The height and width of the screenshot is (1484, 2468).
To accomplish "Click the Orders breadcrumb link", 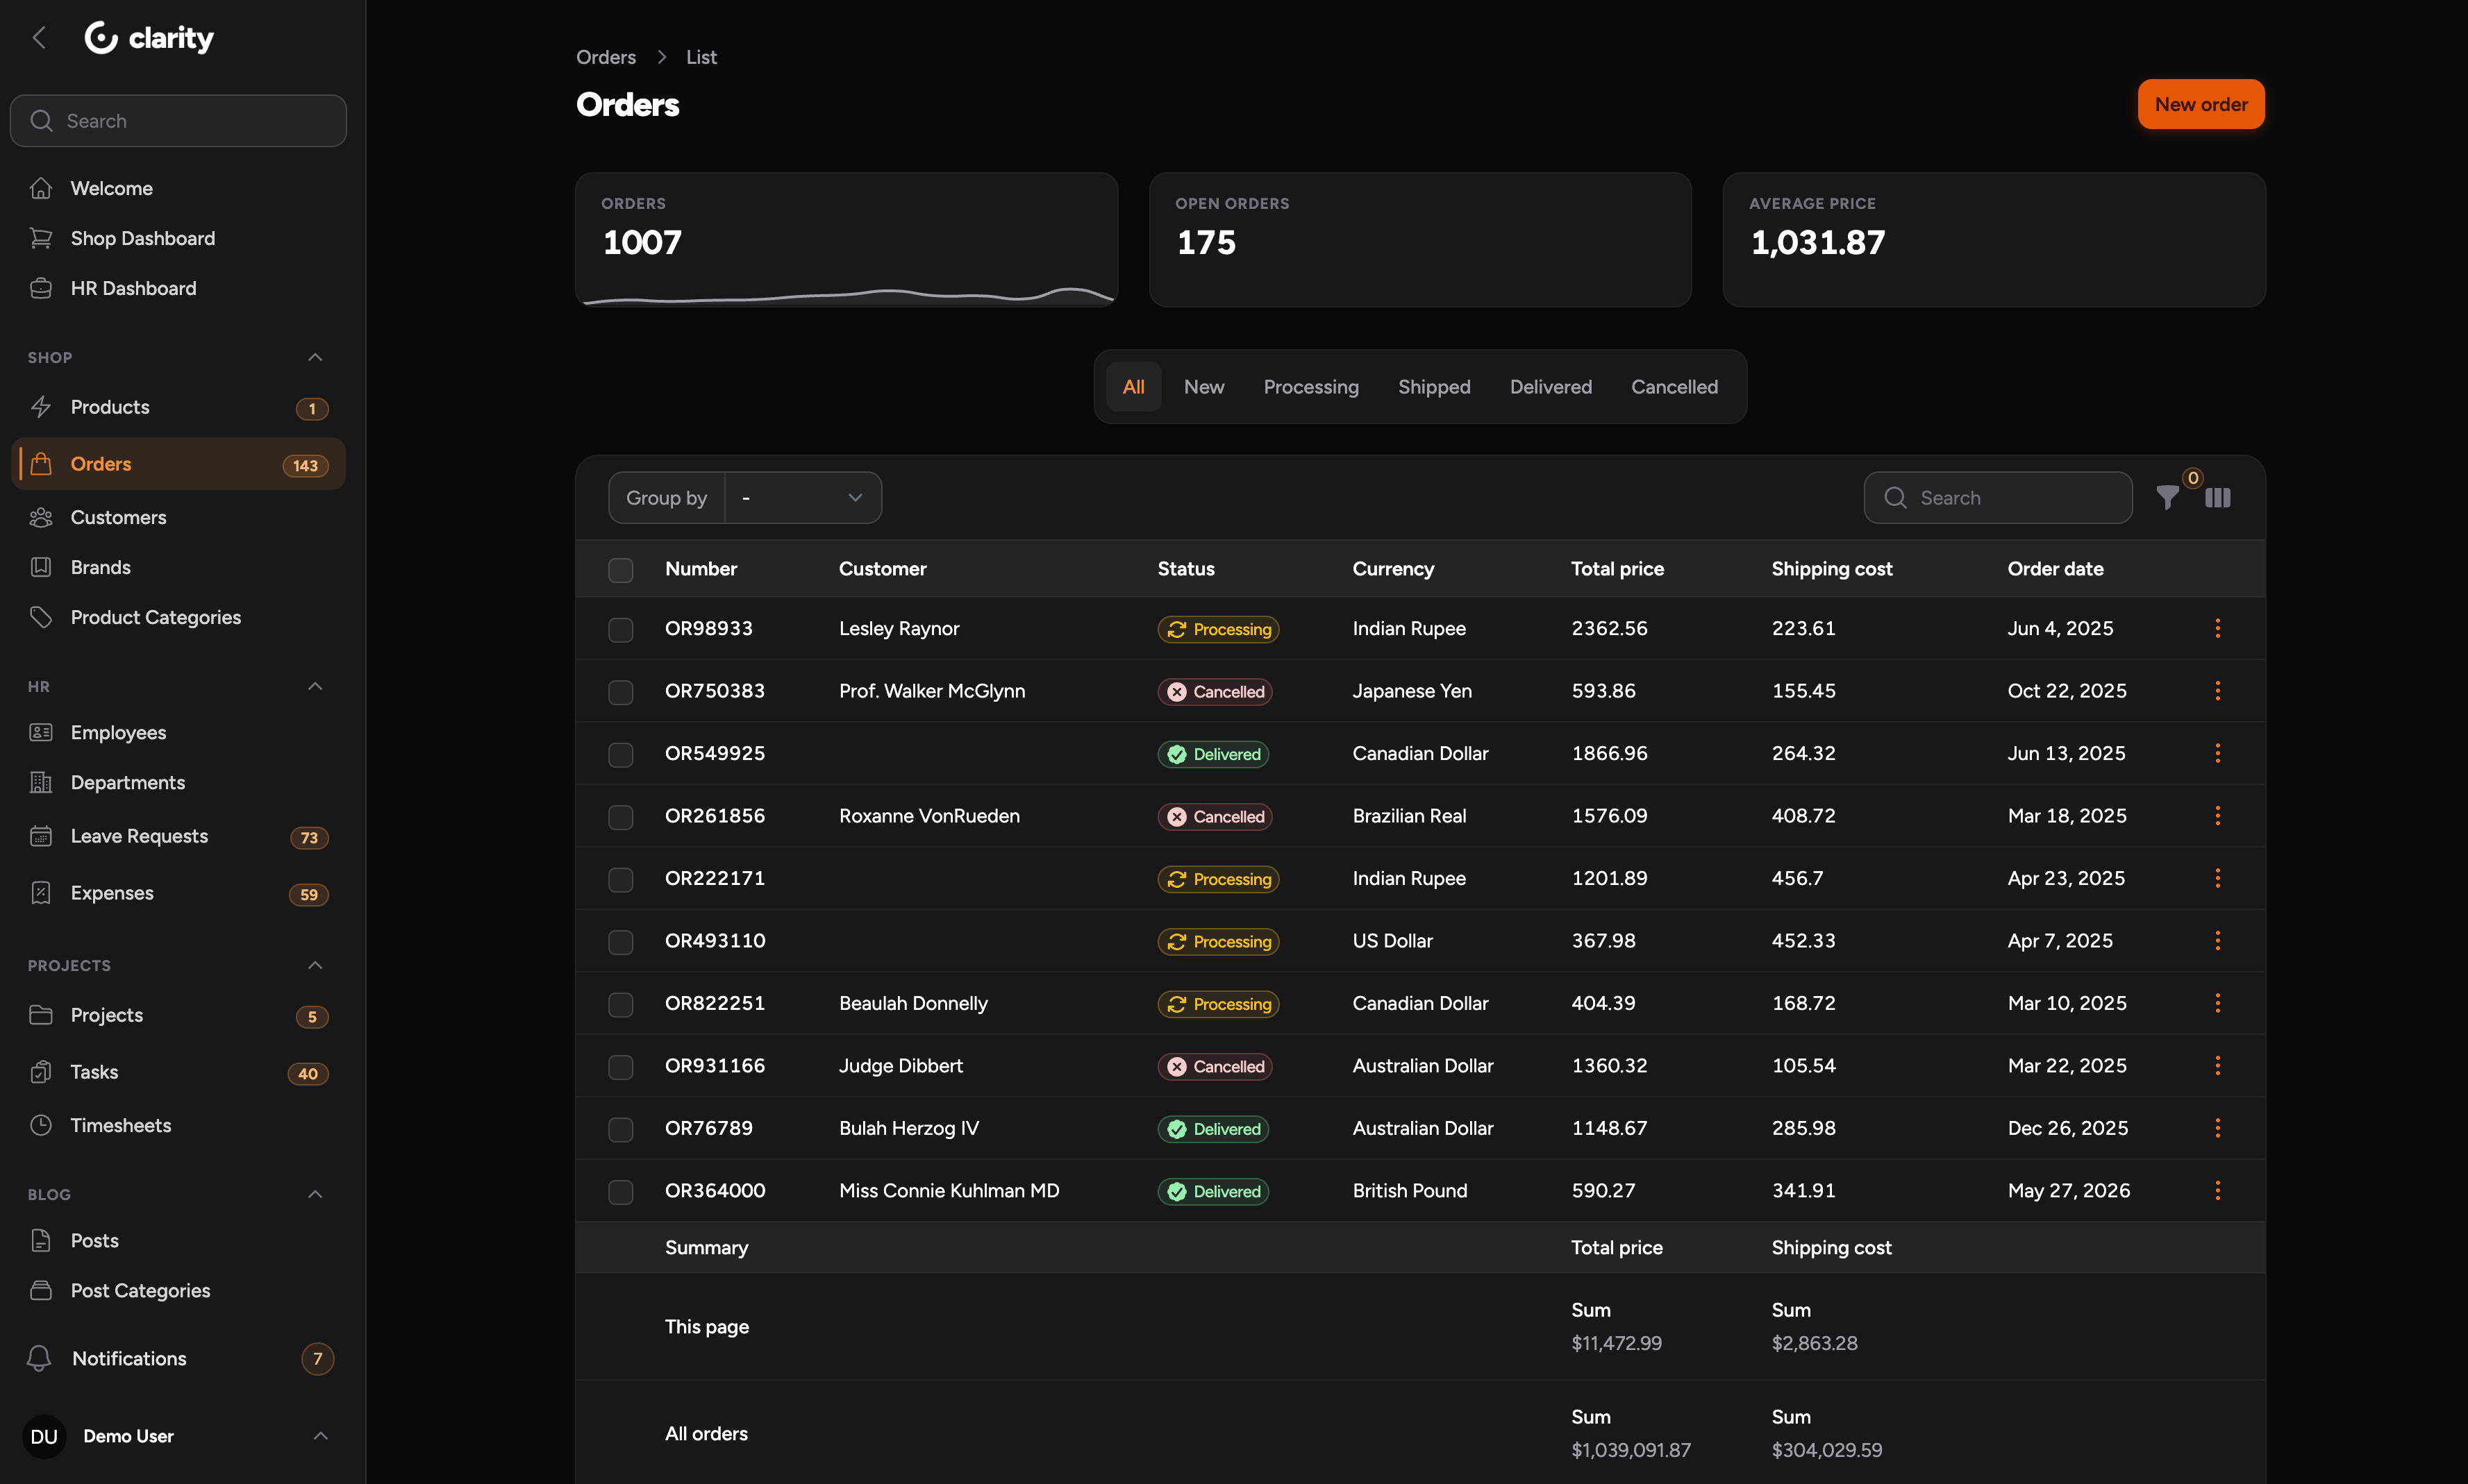I will [606, 57].
